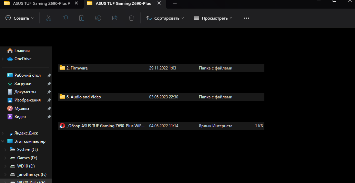Click the Cut scissors icon
The image size is (355, 183).
(x=49, y=18)
